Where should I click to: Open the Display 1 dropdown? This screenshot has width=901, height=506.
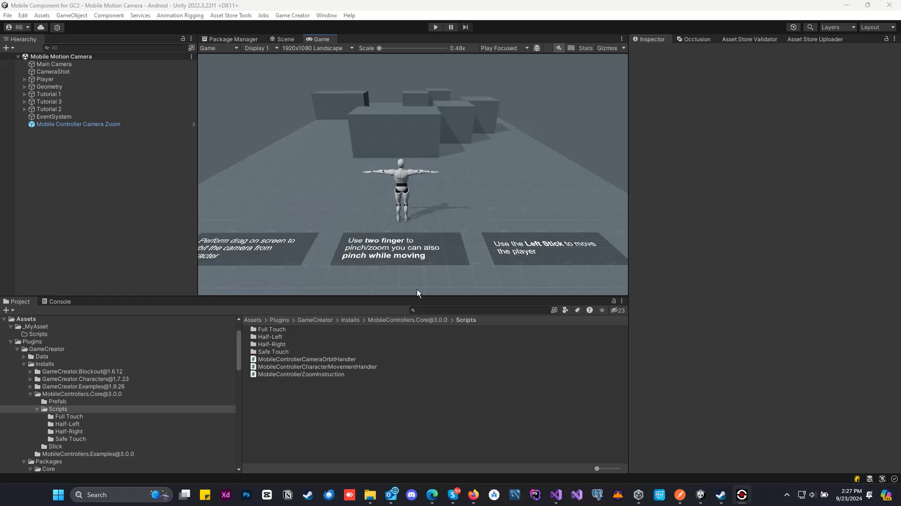point(261,48)
